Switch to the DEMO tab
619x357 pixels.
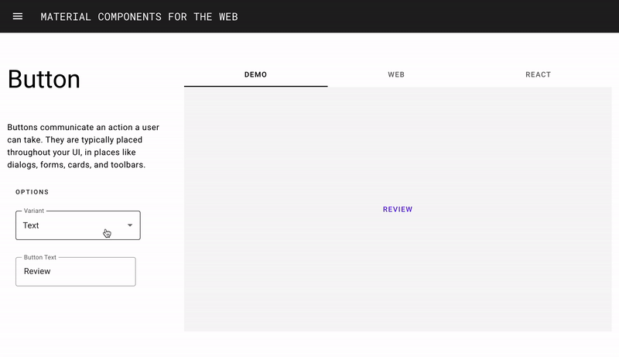[x=255, y=74]
